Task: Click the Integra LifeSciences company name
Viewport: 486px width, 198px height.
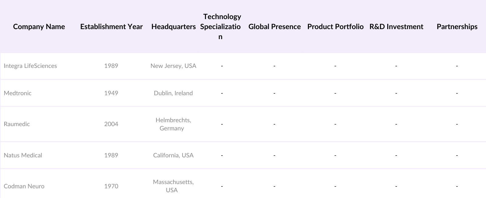Action: tap(30, 66)
